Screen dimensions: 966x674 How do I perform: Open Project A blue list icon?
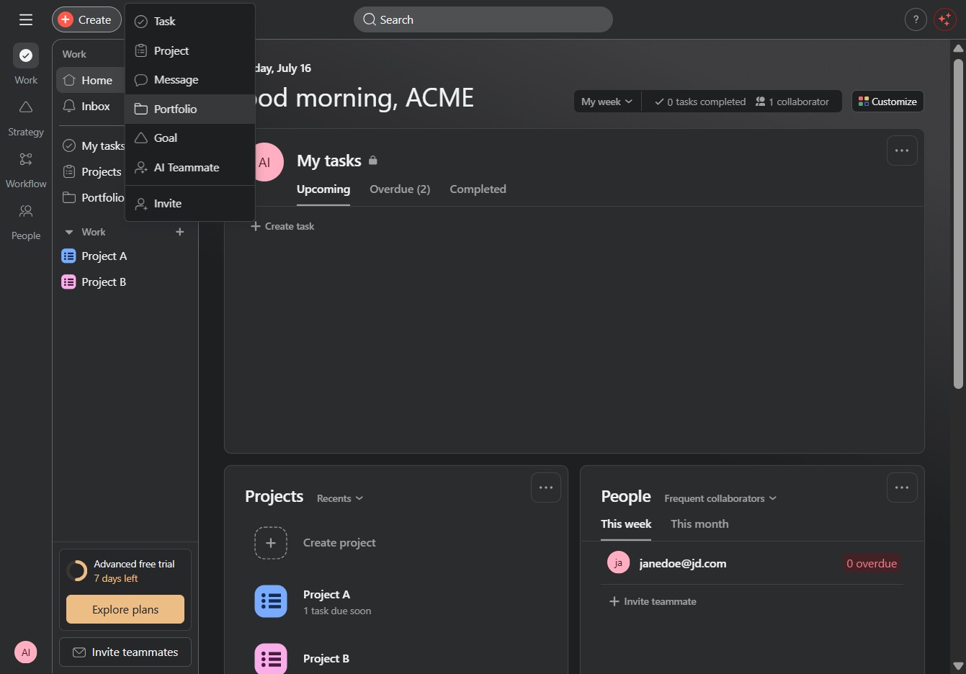(x=271, y=601)
